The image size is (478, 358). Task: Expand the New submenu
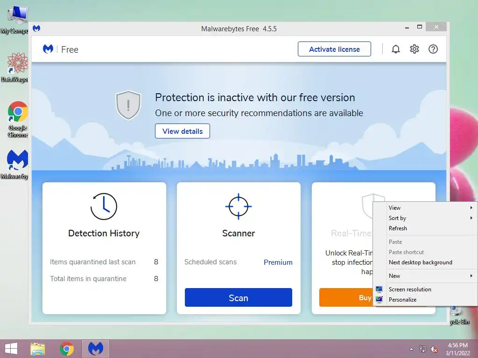click(425, 276)
